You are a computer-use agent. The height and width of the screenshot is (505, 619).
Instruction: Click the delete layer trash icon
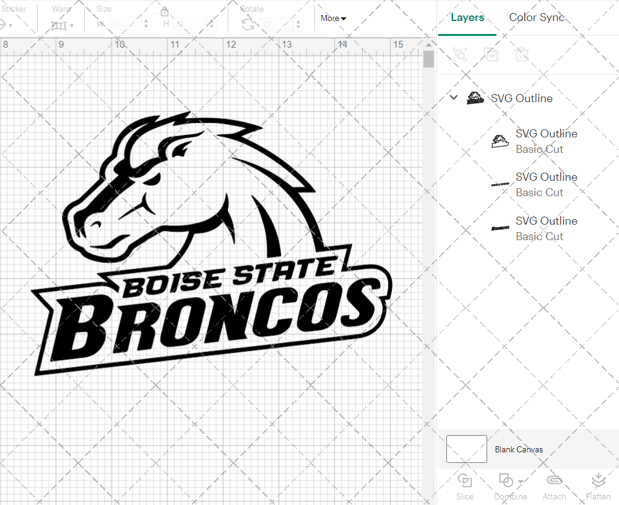pos(522,54)
